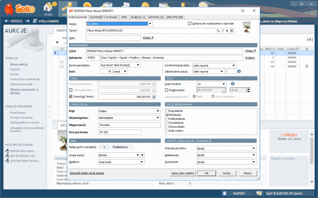Open the Forma sprzedaży dropdown
The width and height of the screenshot is (318, 198).
pyautogui.click(x=138, y=65)
